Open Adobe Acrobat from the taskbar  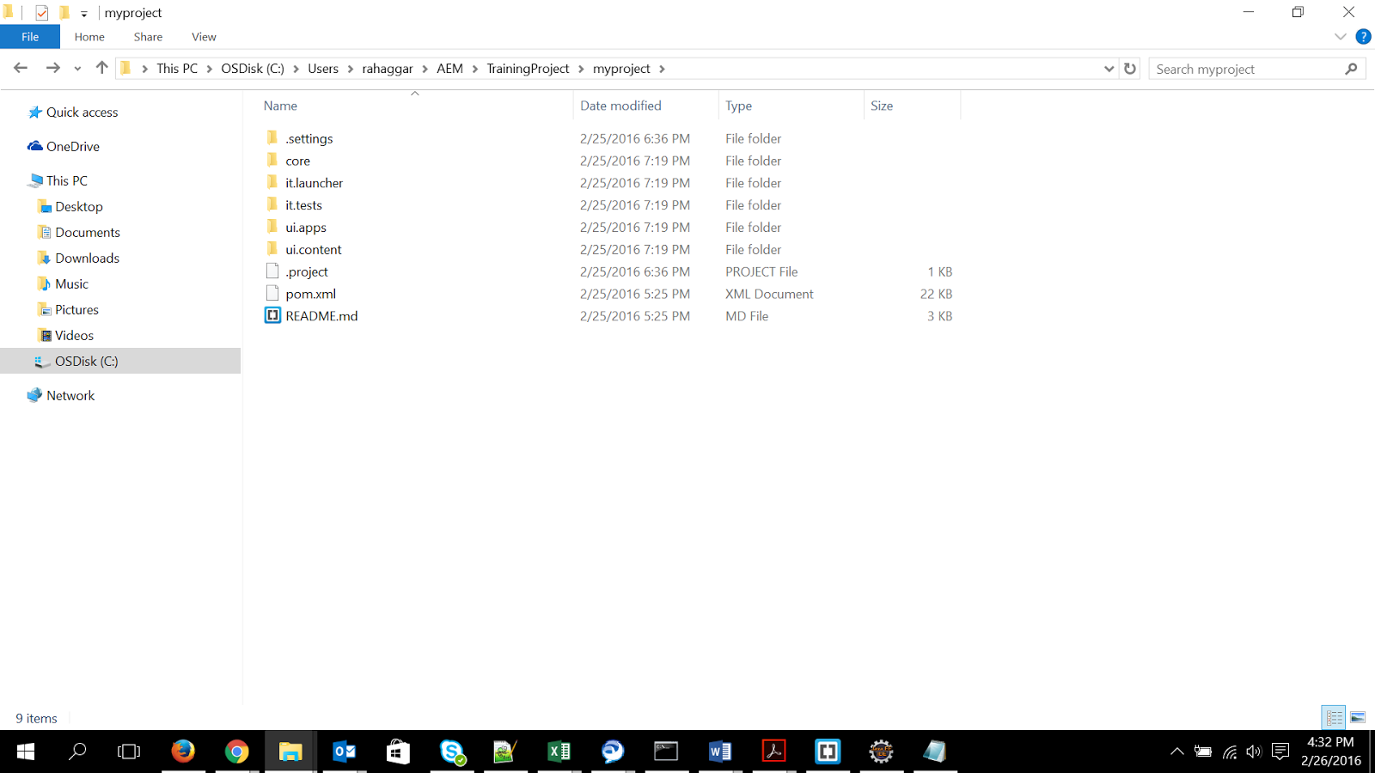pos(773,752)
